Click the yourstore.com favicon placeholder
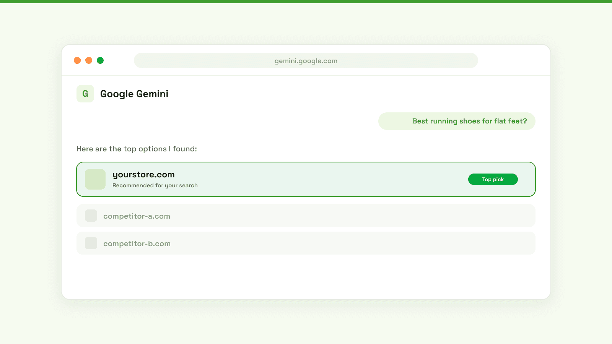The height and width of the screenshot is (344, 612). click(x=95, y=179)
